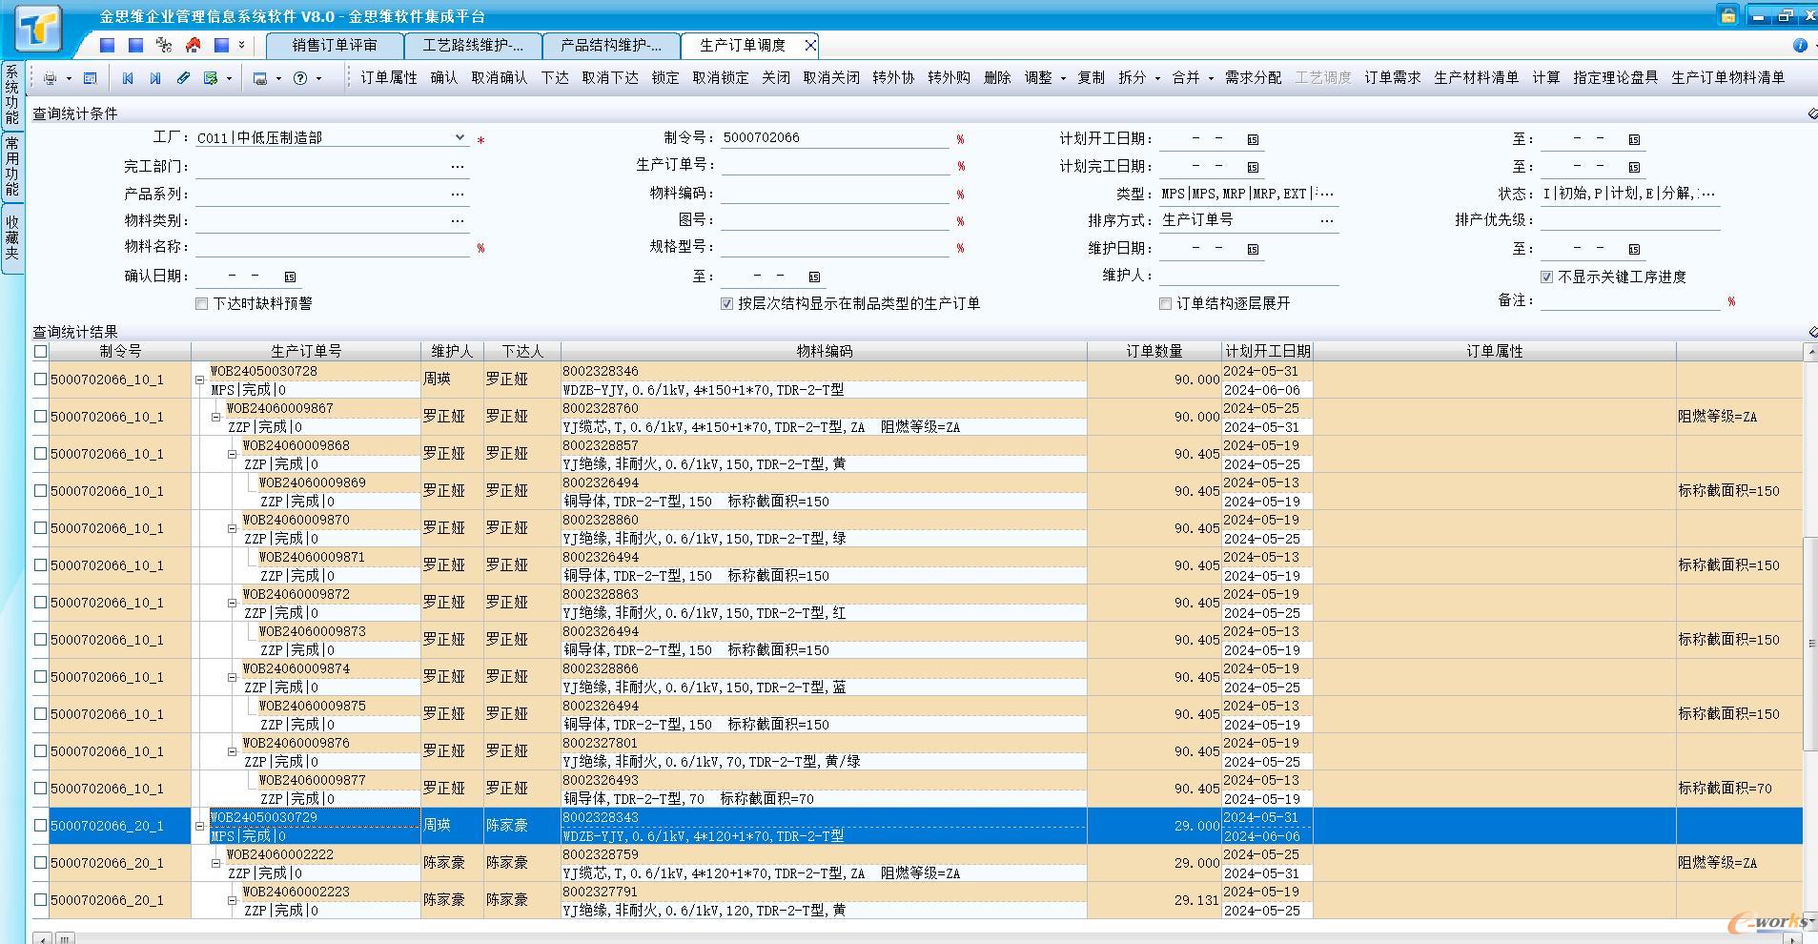Click the 取消确认 toolbar button

(x=499, y=78)
